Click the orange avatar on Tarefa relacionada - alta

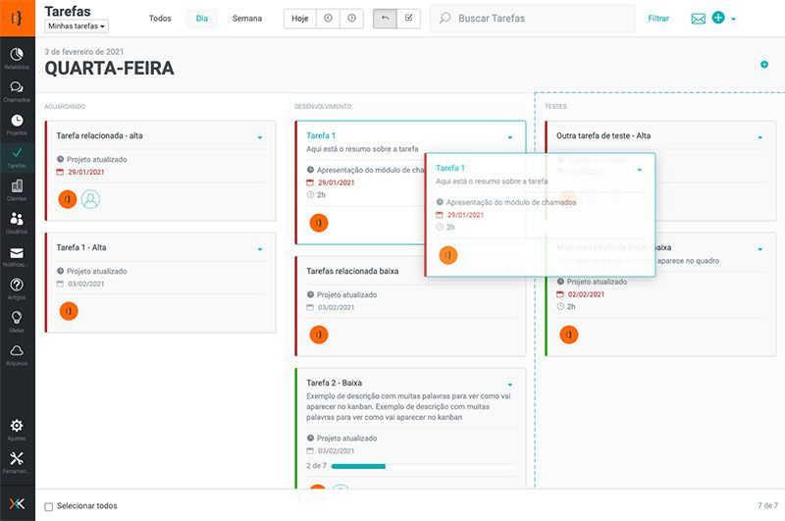tap(68, 199)
